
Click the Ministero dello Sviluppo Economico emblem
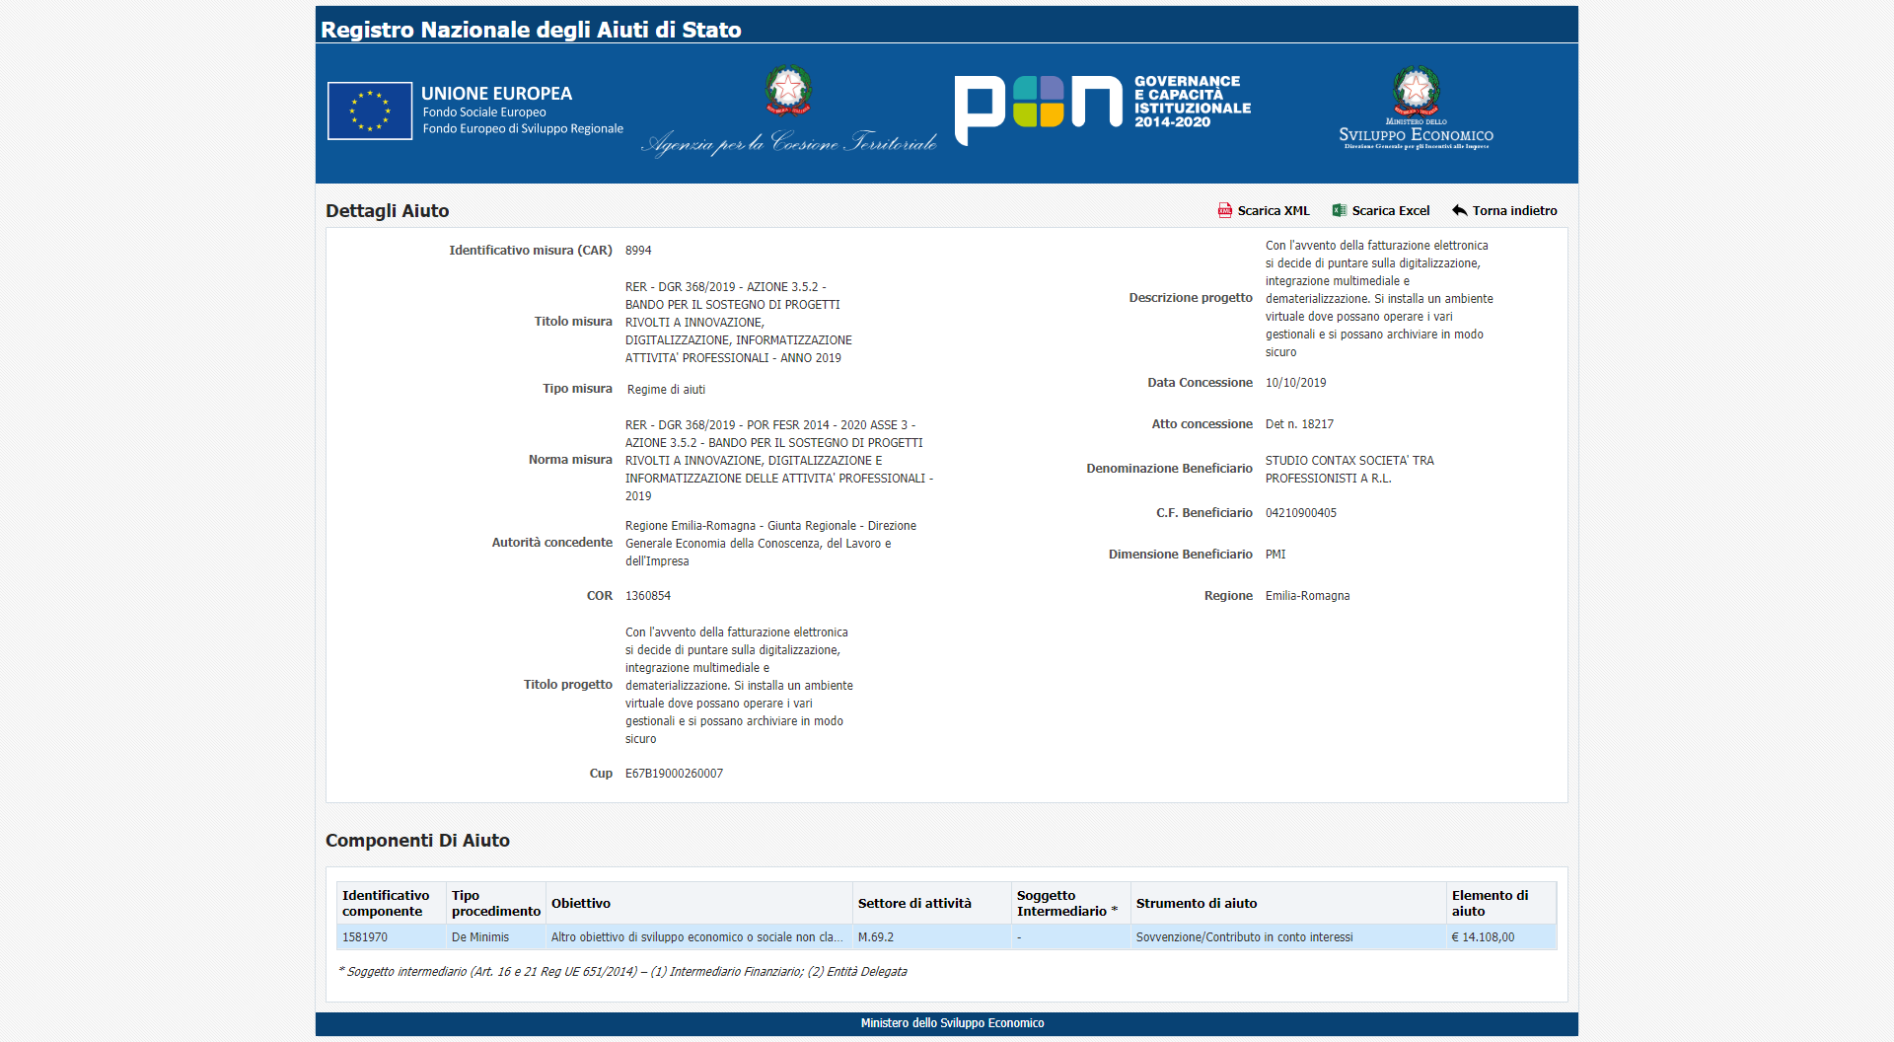point(1416,91)
